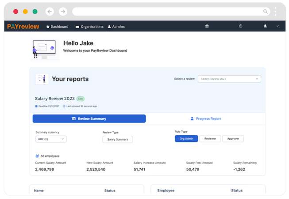Click the calendar icon in navbar
This screenshot has height=199, width=289.
[207, 26]
